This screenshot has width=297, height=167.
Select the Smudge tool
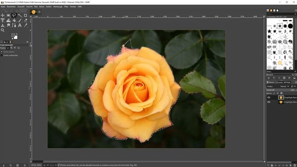8,25
